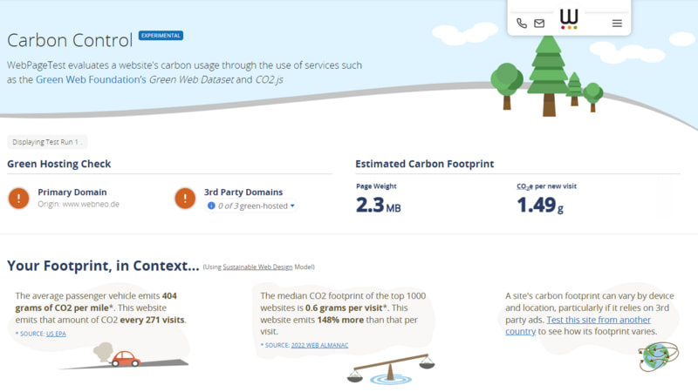
Task: Click the Primary Domain warning icon
Action: click(x=18, y=199)
